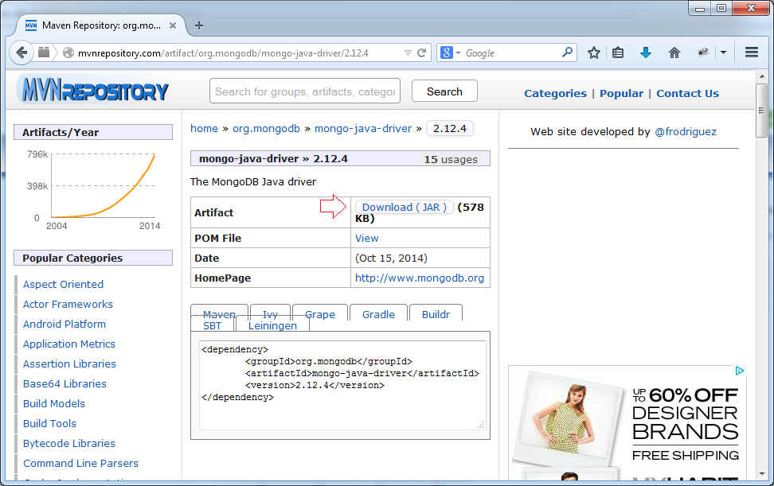Click the MVNRepository logo
774x486 pixels.
[93, 90]
